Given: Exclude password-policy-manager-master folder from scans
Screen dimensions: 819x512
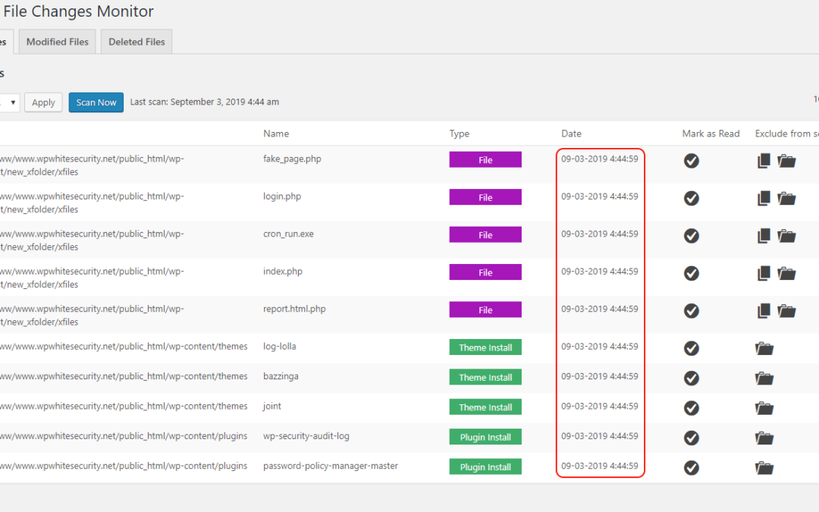Looking at the screenshot, I should point(764,467).
